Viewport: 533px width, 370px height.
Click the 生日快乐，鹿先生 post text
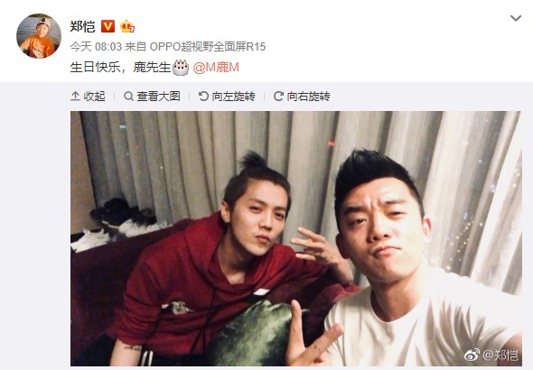click(120, 67)
